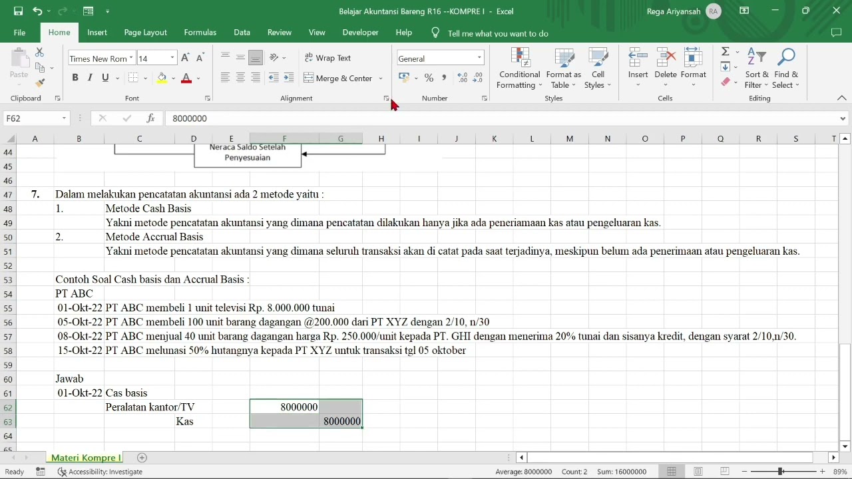Enable Top Align for cell contents
Screen dimensions: 852x479
tap(225, 58)
